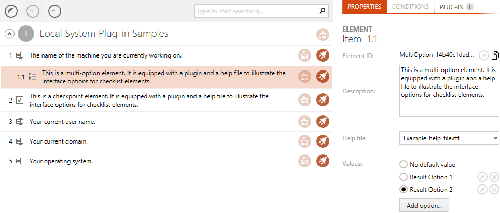Select the No default value radio button
The height and width of the screenshot is (213, 500).
click(404, 165)
